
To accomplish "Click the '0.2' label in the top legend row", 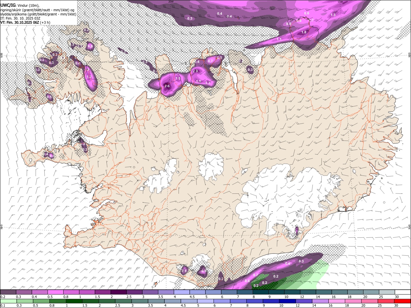I will 3,297.
